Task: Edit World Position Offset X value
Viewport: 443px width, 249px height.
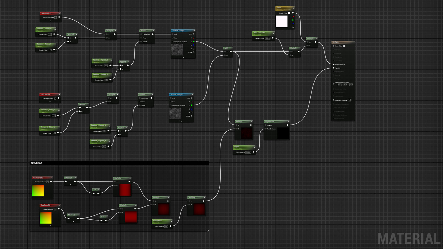Action: point(340,85)
